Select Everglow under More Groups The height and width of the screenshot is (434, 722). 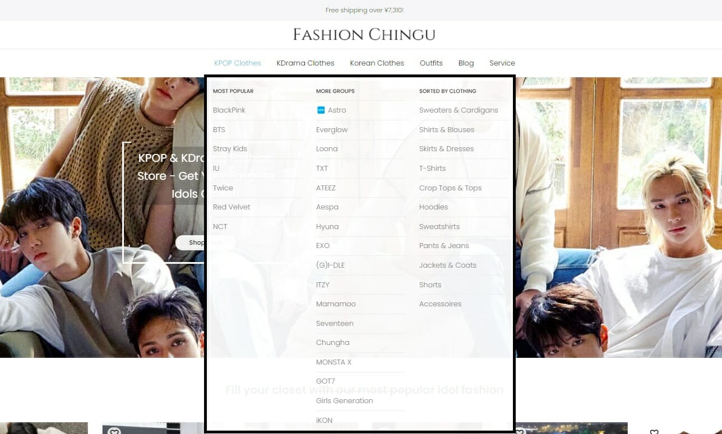coord(332,130)
